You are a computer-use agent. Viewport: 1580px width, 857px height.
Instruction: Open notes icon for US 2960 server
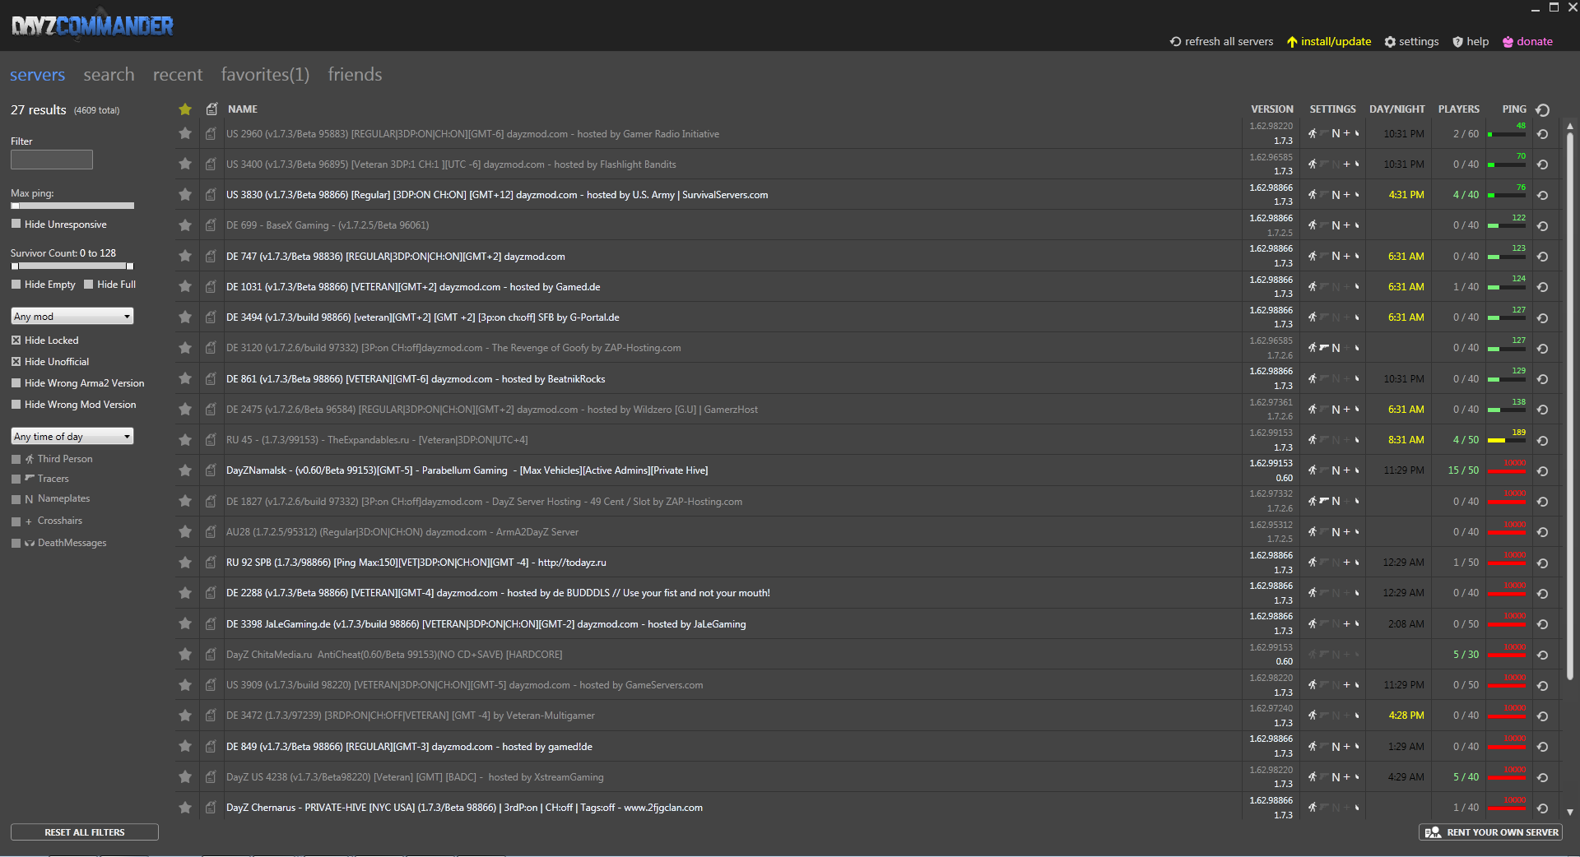211,133
